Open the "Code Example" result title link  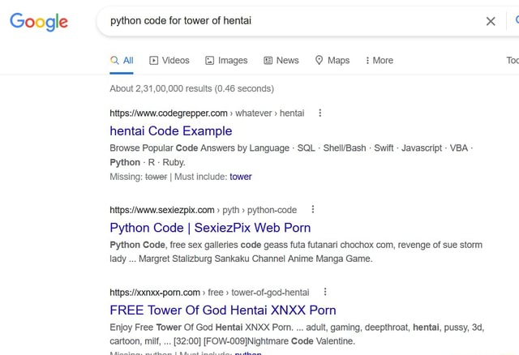tap(170, 130)
